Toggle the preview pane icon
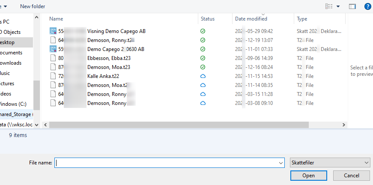Viewport: 373px width, 185px height. point(352,6)
